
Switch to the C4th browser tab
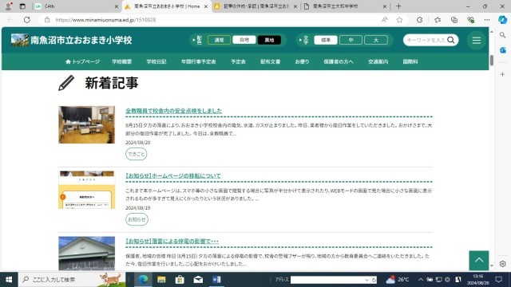click(x=77, y=6)
